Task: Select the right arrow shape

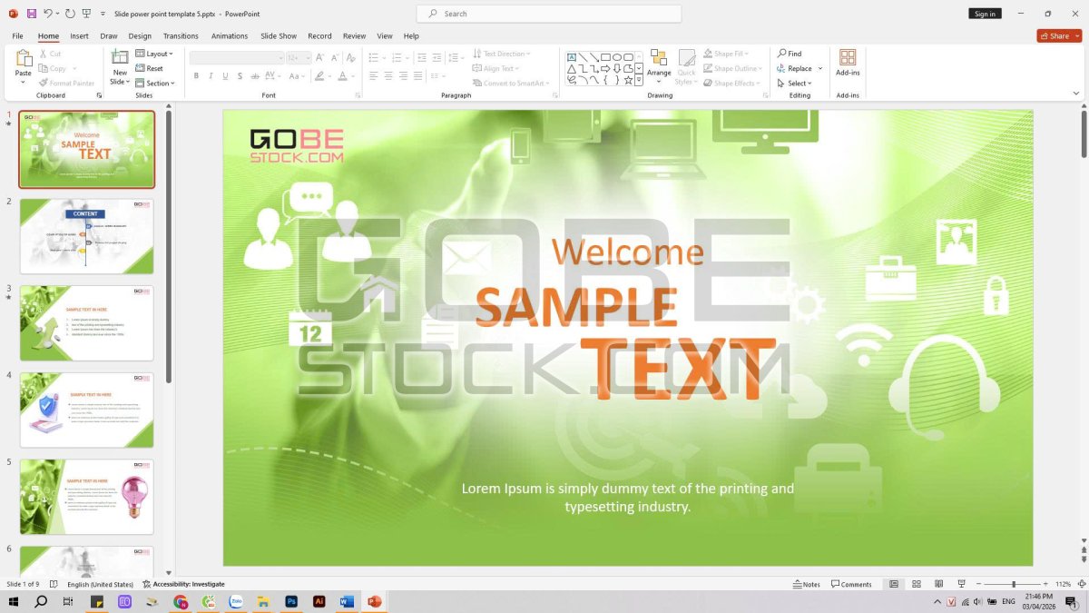Action: 605,68
